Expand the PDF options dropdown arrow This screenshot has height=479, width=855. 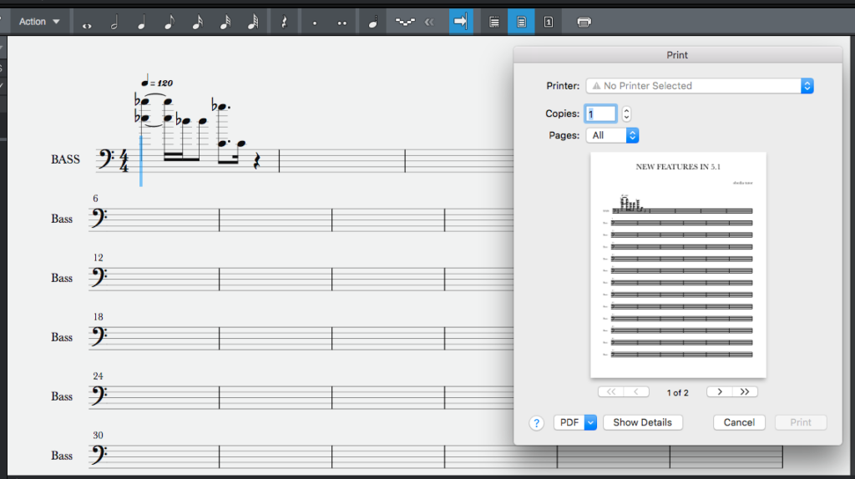[590, 422]
